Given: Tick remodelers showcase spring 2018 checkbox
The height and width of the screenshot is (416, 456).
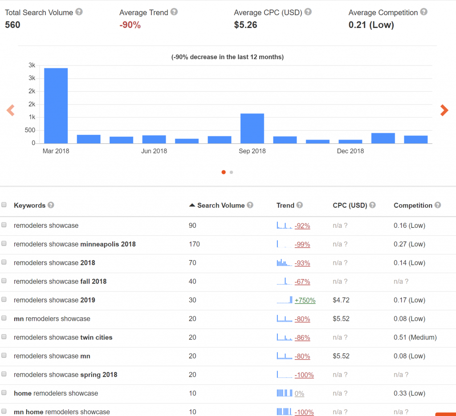Looking at the screenshot, I should pos(4,374).
